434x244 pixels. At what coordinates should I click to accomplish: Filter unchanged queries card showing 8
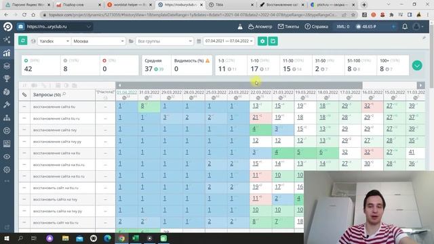(x=80, y=65)
